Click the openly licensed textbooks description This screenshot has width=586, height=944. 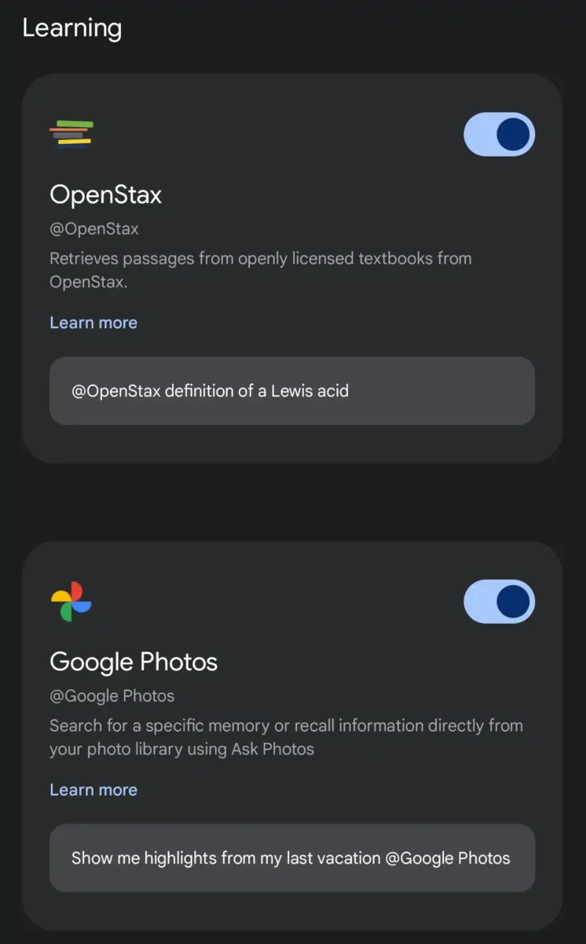pos(260,270)
